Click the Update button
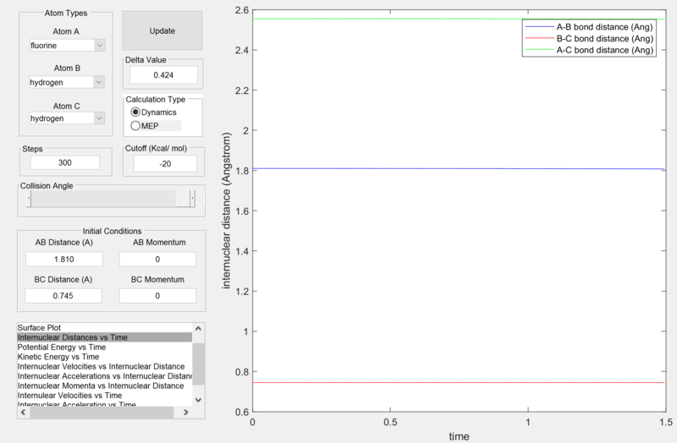This screenshot has height=443, width=677. (x=162, y=30)
